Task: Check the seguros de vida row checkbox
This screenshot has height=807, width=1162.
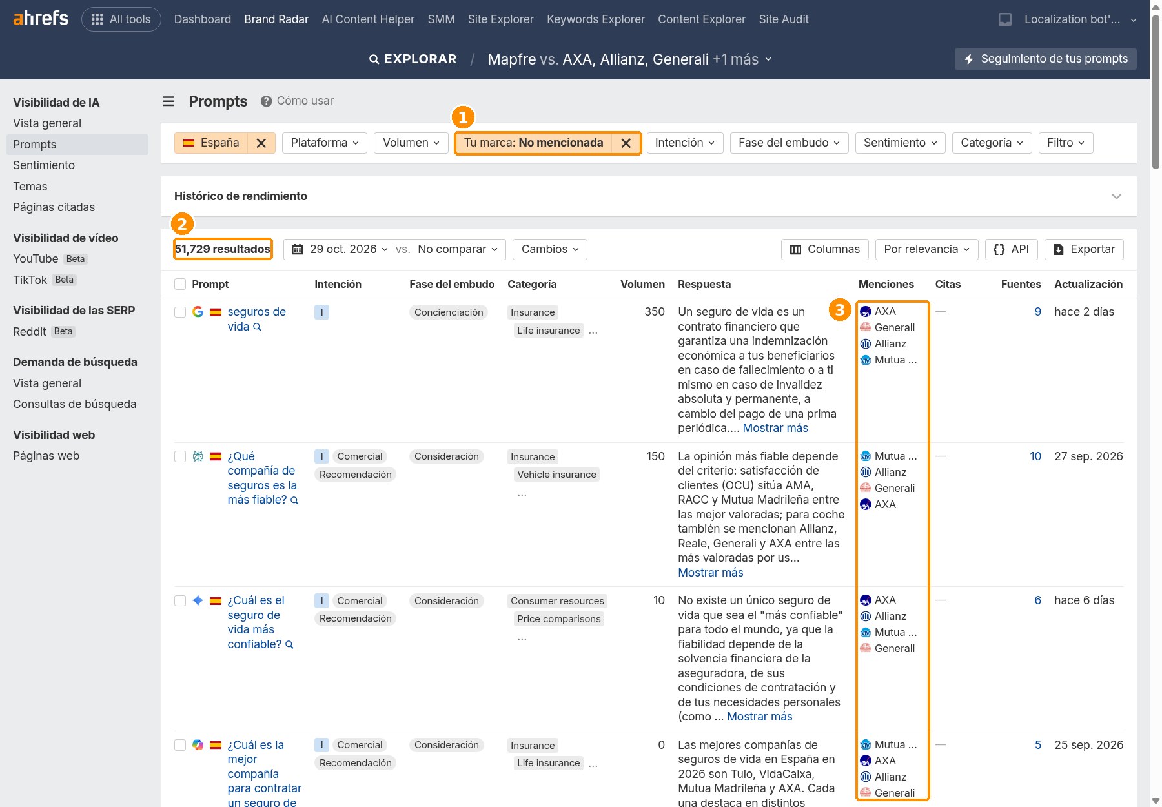Action: click(x=180, y=312)
